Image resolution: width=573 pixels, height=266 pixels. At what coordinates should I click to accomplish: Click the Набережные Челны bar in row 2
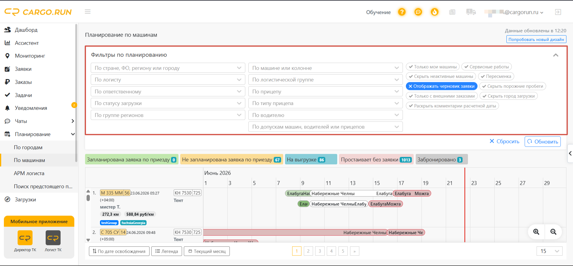pos(295,233)
